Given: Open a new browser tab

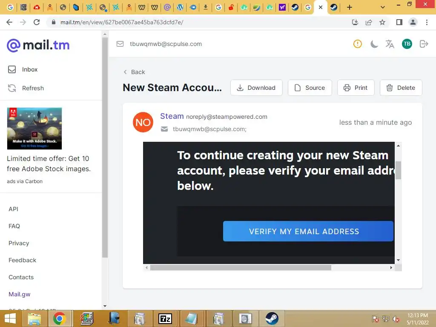Looking at the screenshot, I should (350, 7).
